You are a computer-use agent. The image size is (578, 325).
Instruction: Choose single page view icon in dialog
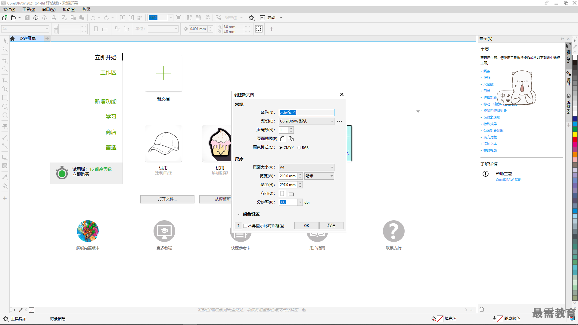[x=282, y=139]
